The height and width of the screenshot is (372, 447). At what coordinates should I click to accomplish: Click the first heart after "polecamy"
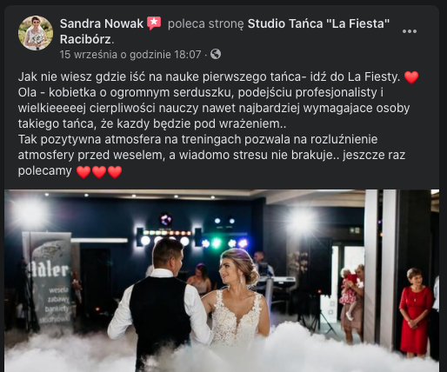(83, 172)
